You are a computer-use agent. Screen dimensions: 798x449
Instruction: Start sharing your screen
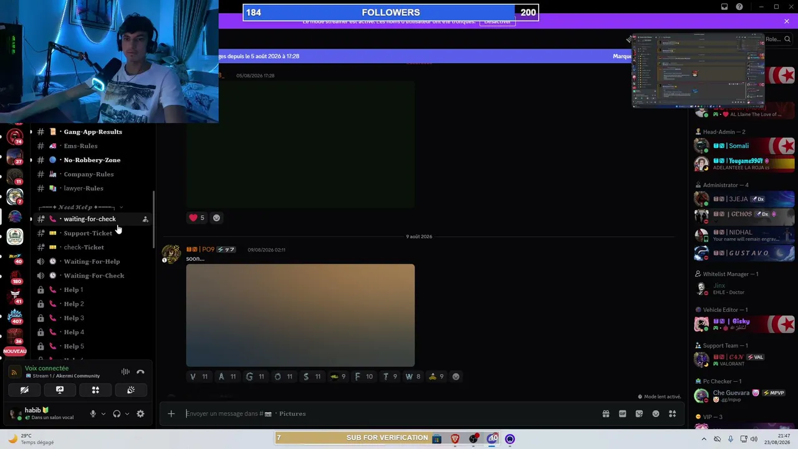[60, 390]
